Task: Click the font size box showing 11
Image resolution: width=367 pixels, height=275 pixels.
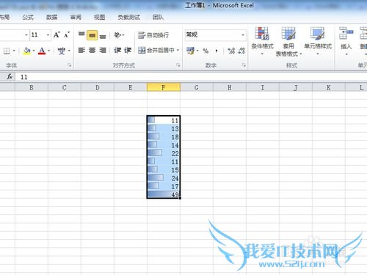Action: pyautogui.click(x=37, y=35)
